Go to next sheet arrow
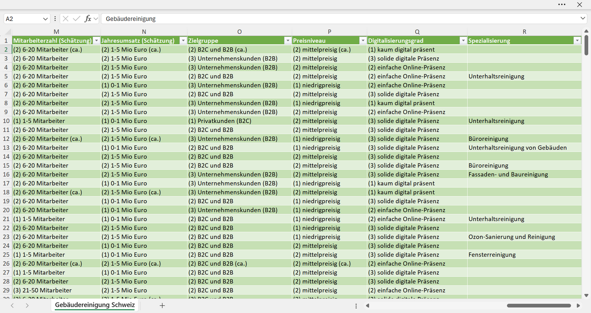The height and width of the screenshot is (313, 591). tap(27, 306)
